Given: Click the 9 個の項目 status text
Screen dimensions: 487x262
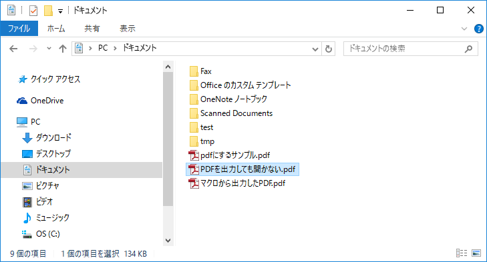Looking at the screenshot, I should [28, 254].
